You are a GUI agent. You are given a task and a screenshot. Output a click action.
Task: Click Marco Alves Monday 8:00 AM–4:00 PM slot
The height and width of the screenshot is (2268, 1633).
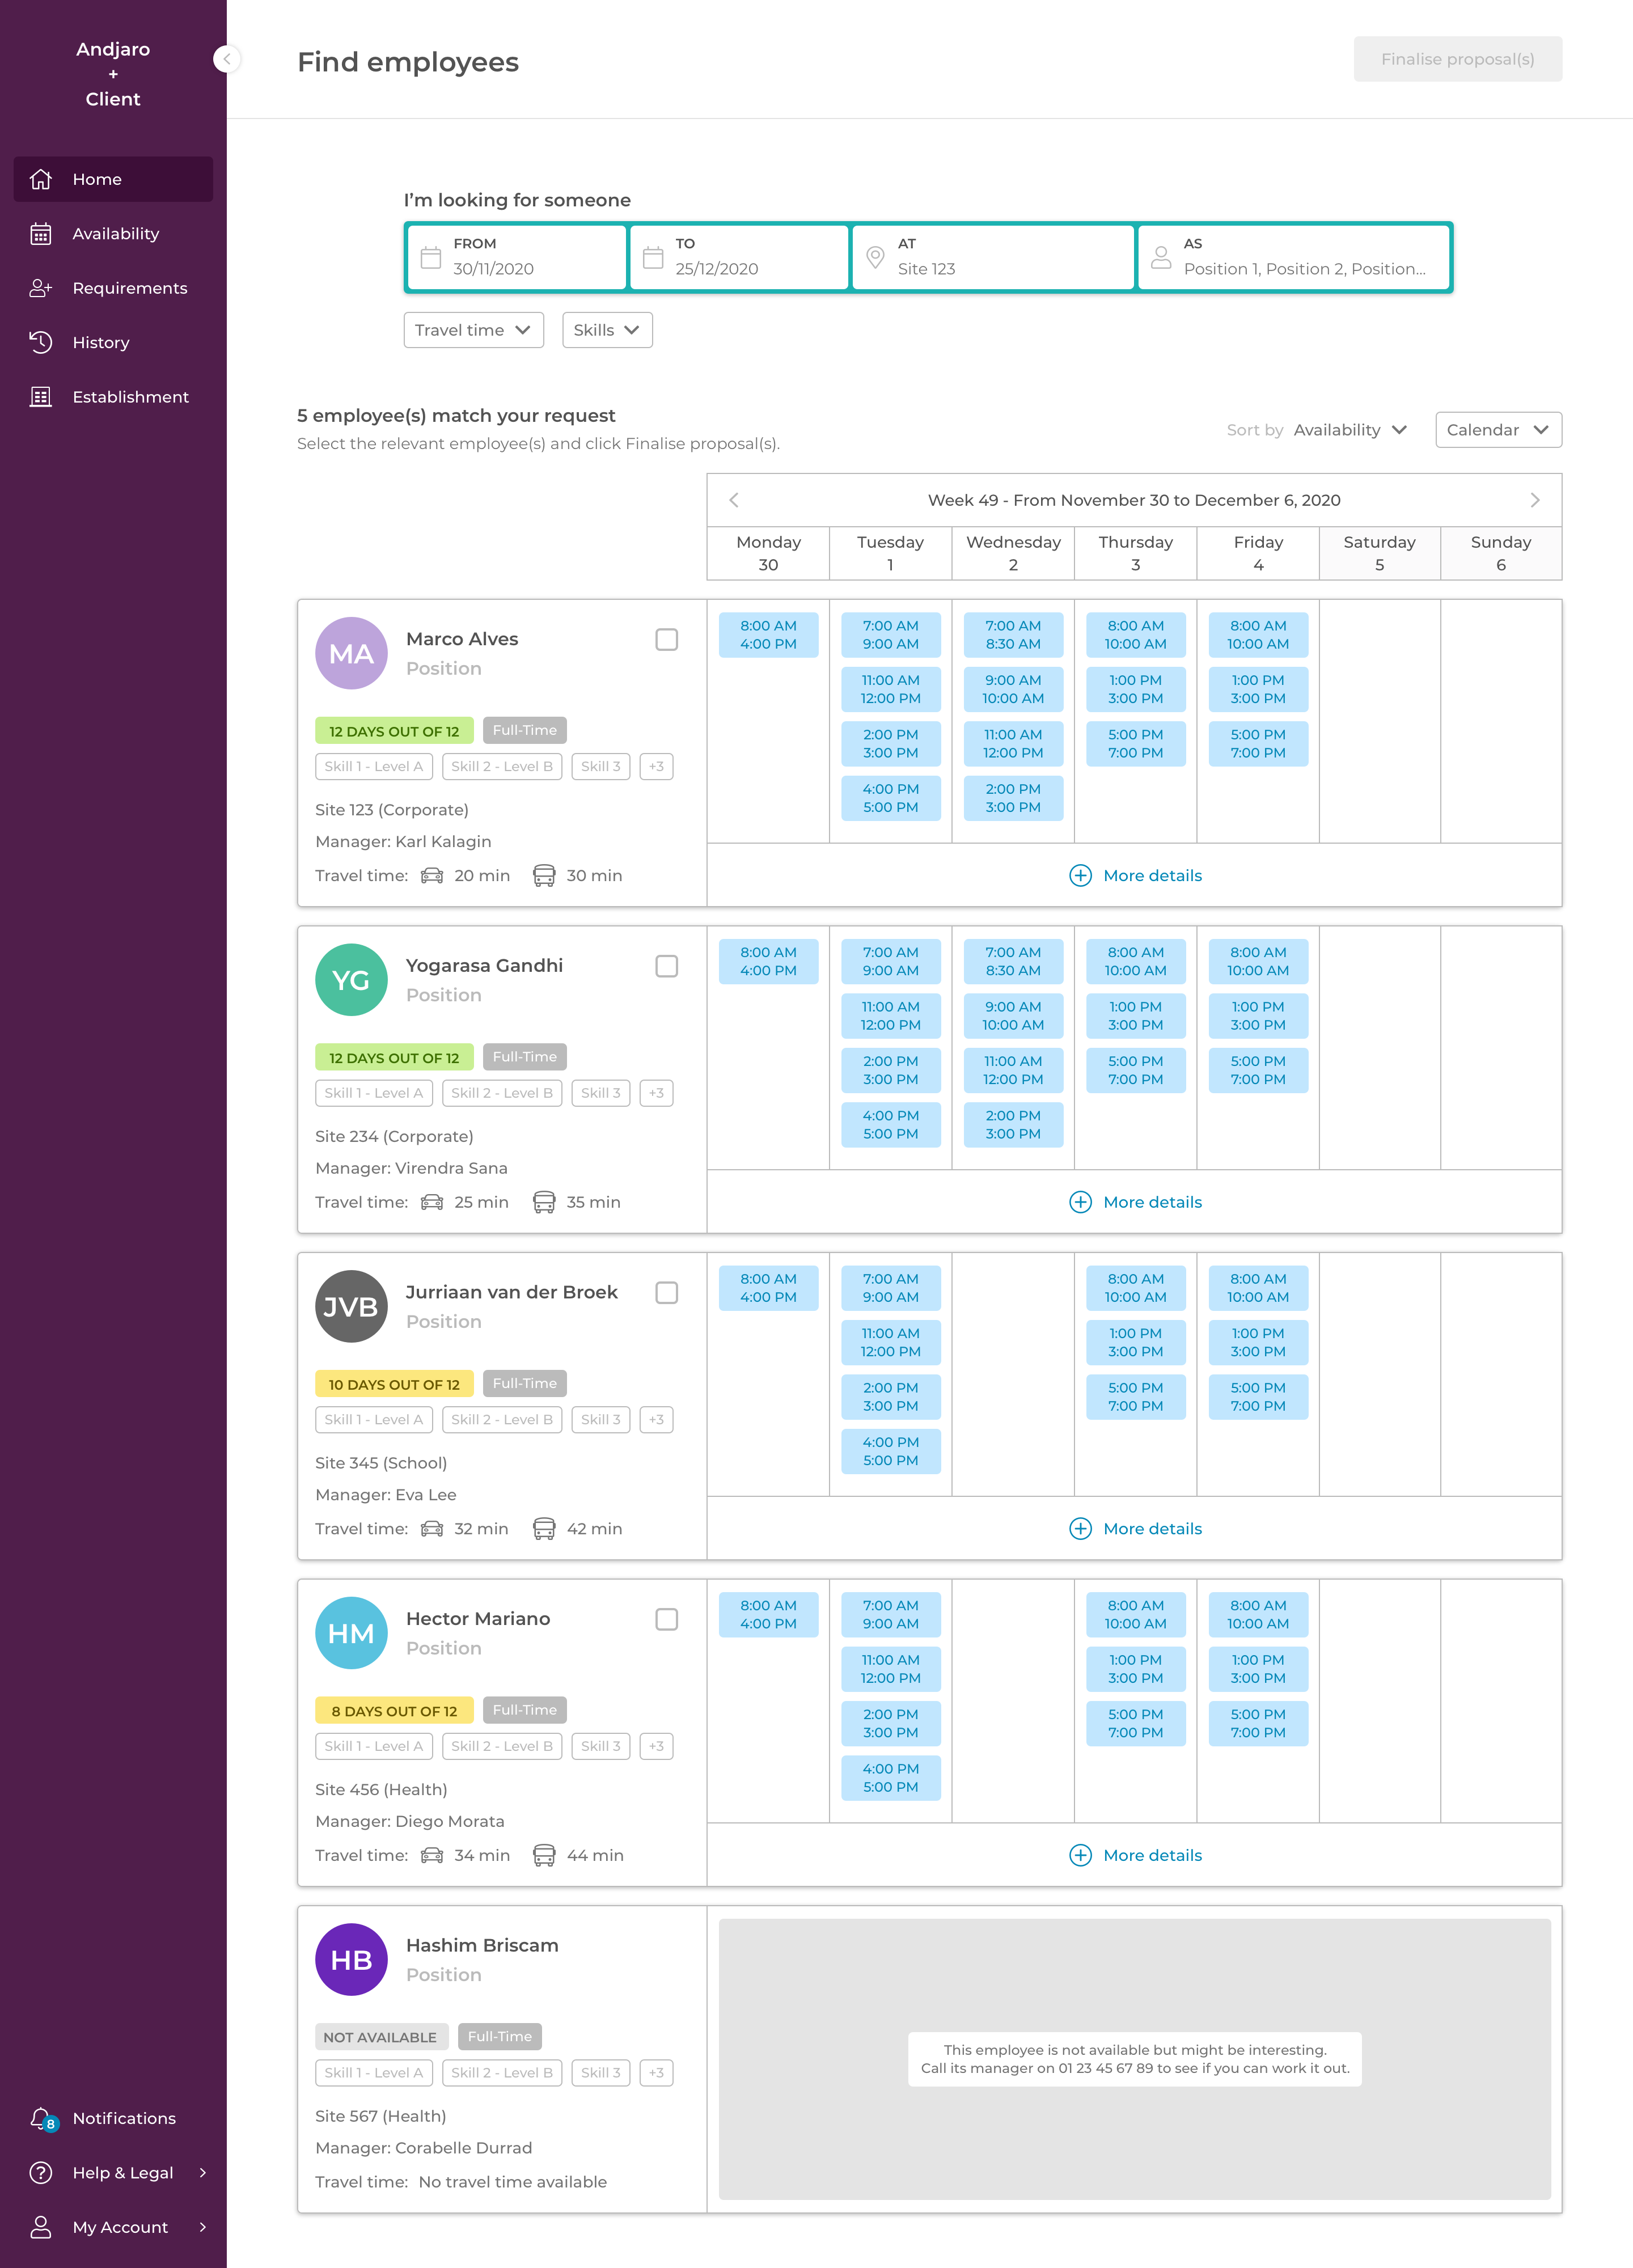(768, 635)
